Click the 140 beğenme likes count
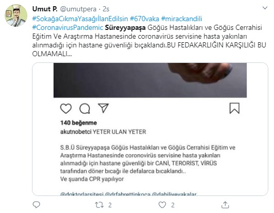The height and width of the screenshot is (213, 274). click(x=78, y=123)
